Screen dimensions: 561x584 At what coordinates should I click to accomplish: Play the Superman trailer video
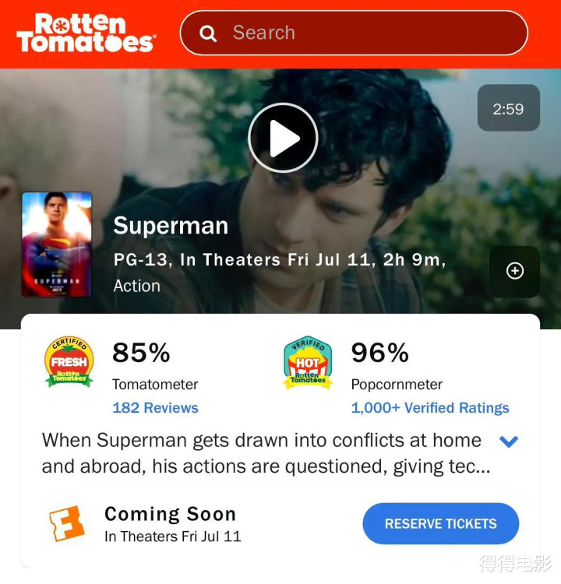[x=283, y=138]
